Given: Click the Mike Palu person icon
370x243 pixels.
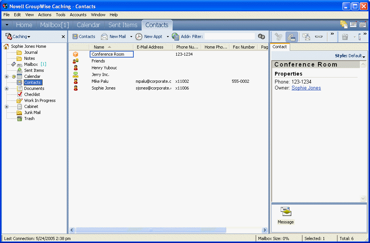Looking at the screenshot, I should (76, 81).
